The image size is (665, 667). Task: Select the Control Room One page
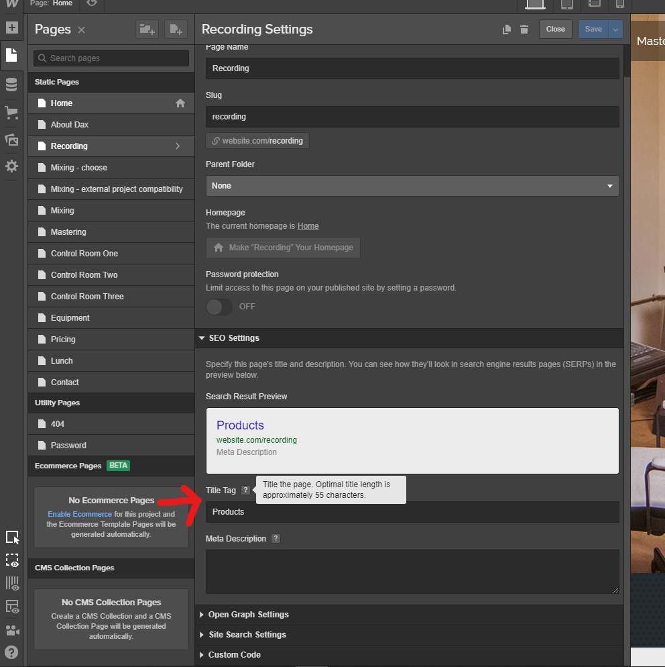click(x=111, y=254)
